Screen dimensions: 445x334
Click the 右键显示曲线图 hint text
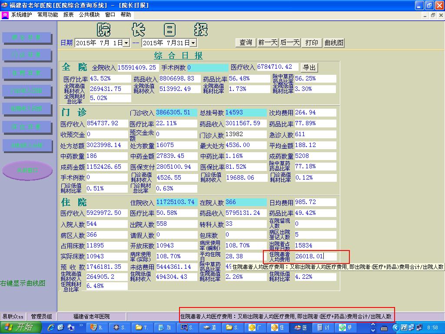(23, 283)
